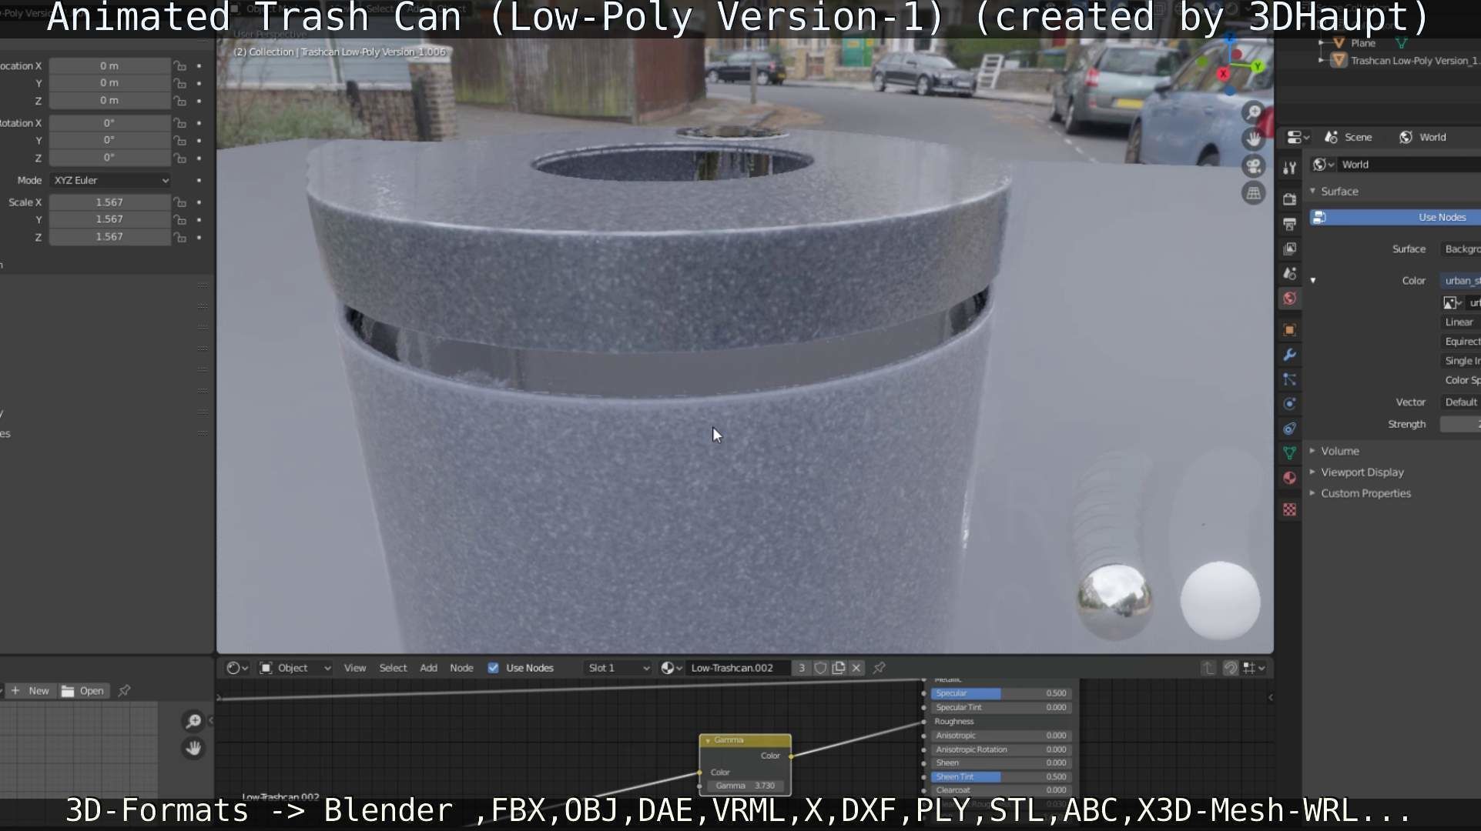The height and width of the screenshot is (831, 1481).
Task: Switch to Scene context in properties
Action: click(1349, 138)
